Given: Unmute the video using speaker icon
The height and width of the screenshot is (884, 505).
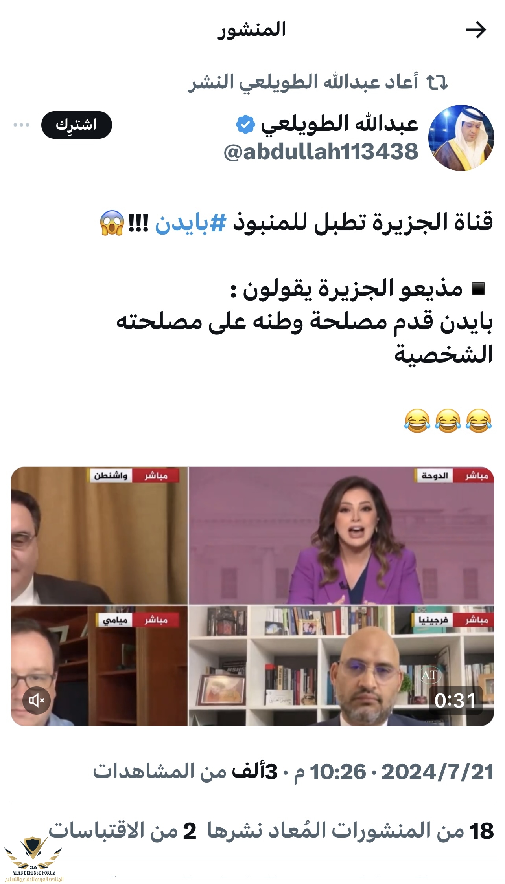Looking at the screenshot, I should (37, 700).
